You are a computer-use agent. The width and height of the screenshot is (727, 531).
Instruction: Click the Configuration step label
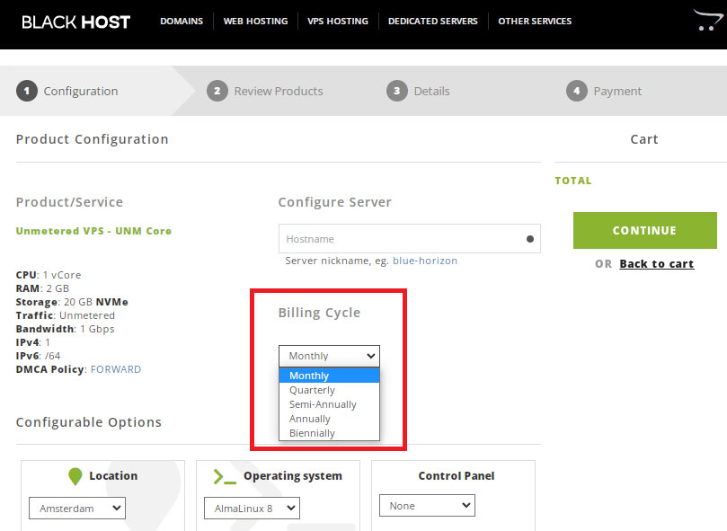click(x=81, y=92)
